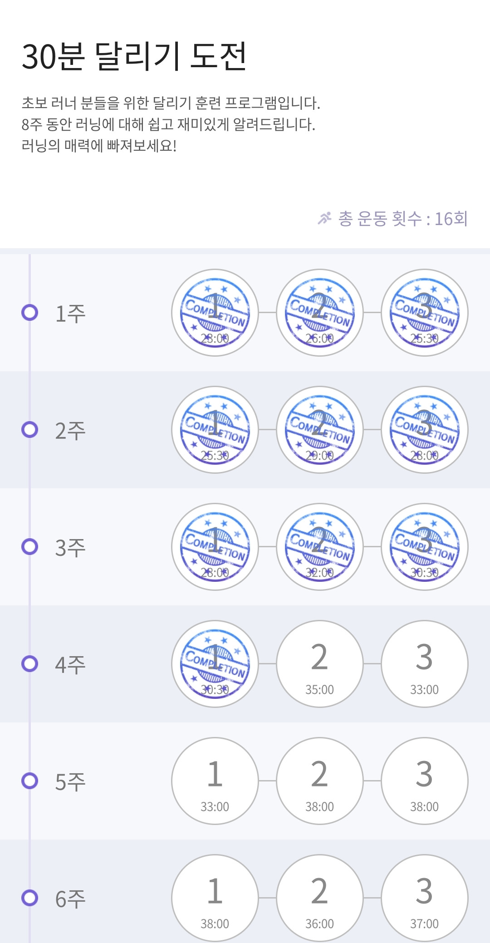Tap the 1주 timeline marker dot
Screen dimensions: 490x943
tap(30, 313)
